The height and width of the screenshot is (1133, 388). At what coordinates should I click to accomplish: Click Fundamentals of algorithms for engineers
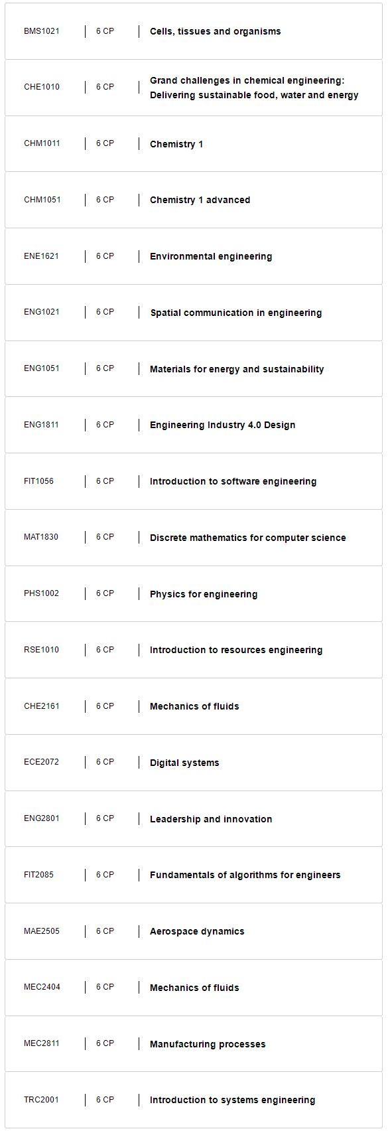(194, 875)
